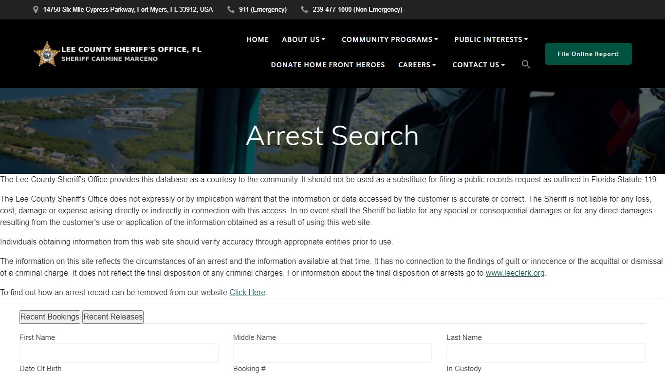Select the Recent Releases tab
The width and height of the screenshot is (665, 374).
point(112,317)
